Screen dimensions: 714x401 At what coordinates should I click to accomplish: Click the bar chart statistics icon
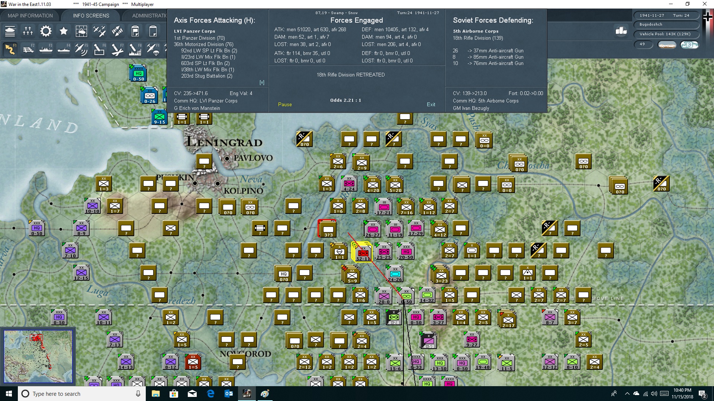621,30
